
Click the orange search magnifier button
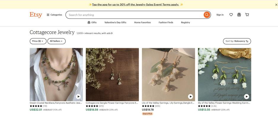pos(207,15)
